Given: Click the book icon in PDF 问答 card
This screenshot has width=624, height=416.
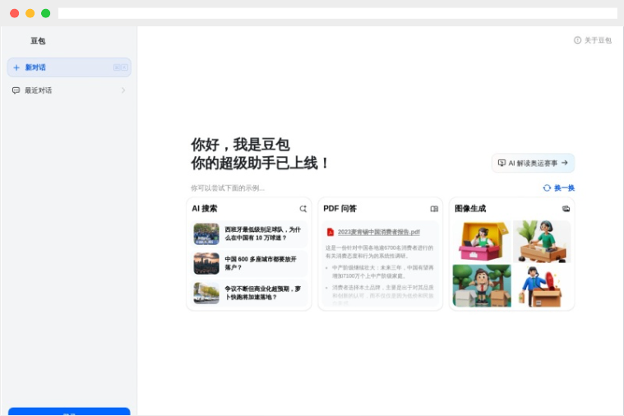Looking at the screenshot, I should (x=434, y=209).
